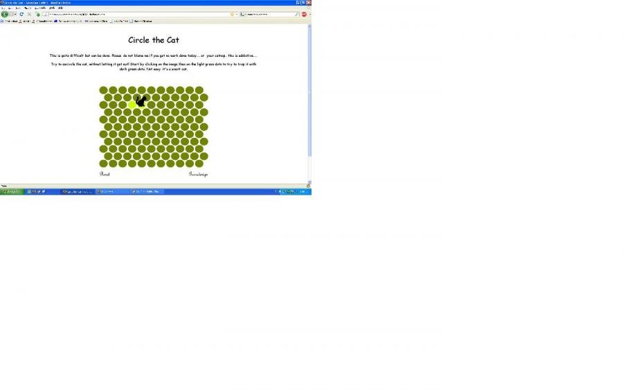Open the back history dropdown arrow
The width and height of the screenshot is (623, 390).
[x=14, y=14]
